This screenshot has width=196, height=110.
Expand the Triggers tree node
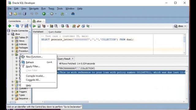point(12,92)
